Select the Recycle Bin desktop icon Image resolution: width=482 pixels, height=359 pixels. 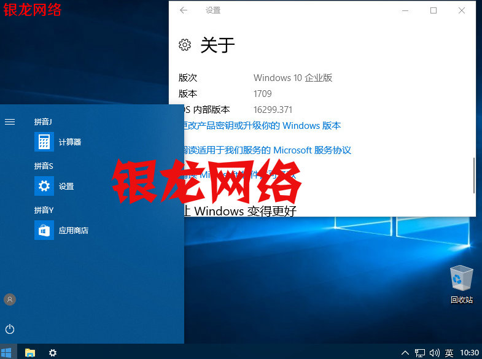pyautogui.click(x=461, y=278)
